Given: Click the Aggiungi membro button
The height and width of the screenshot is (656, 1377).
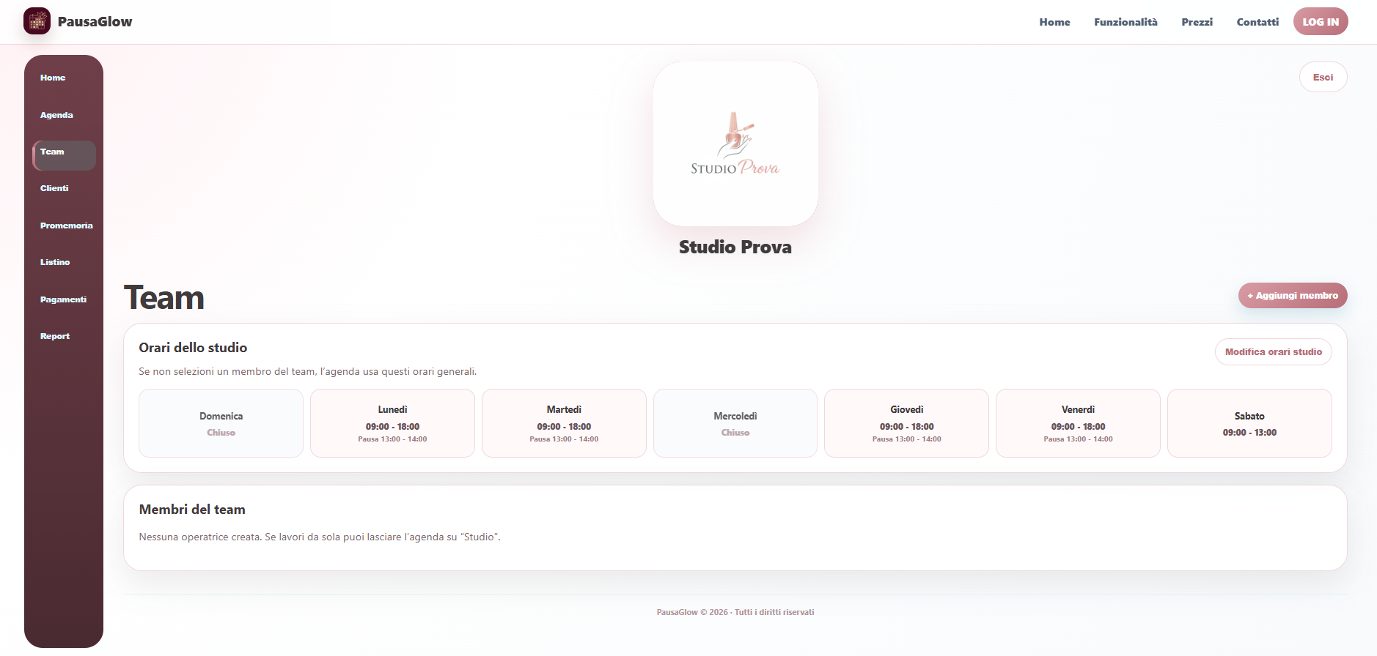Looking at the screenshot, I should click(1293, 296).
